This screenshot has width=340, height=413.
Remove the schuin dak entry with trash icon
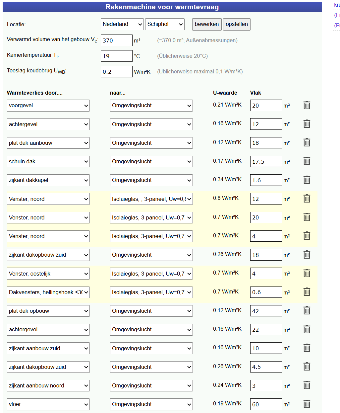pos(307,161)
